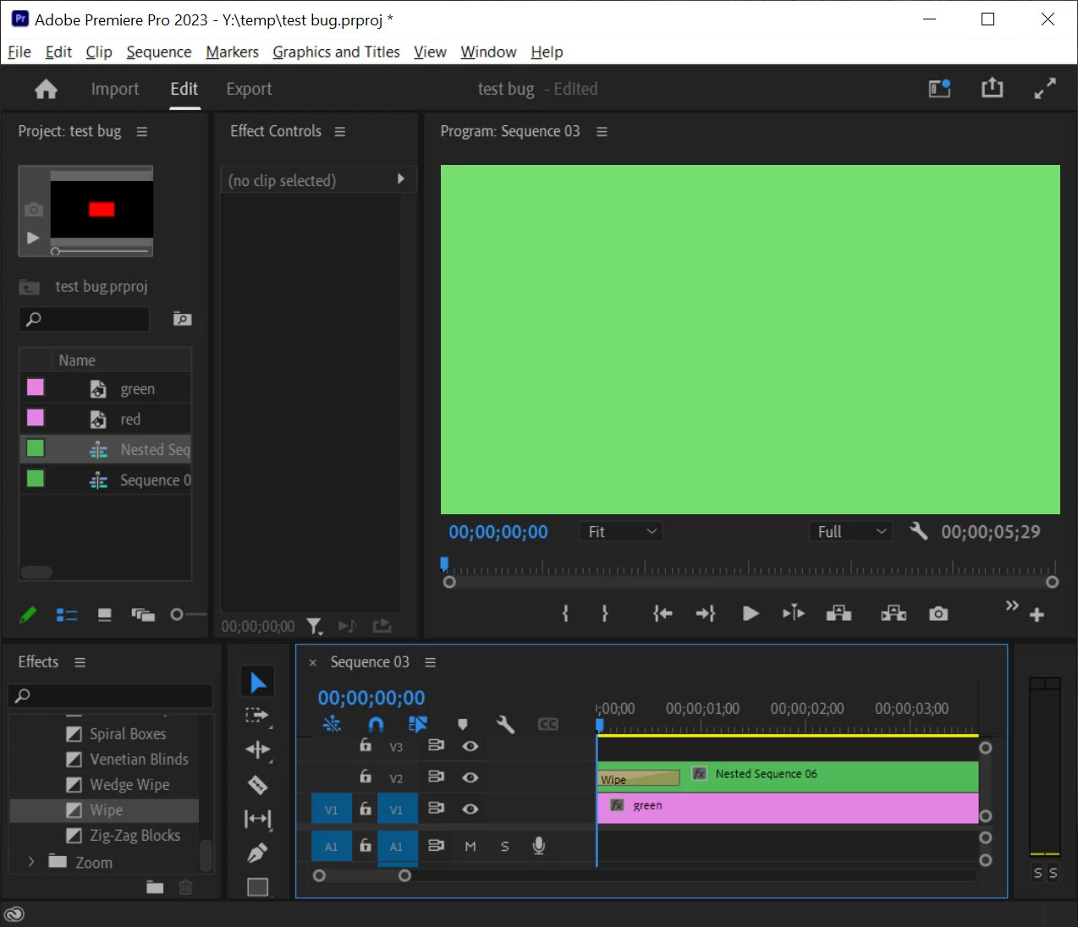Toggle Snap in Timeline magnet
Viewport: 1078px width, 927px height.
click(x=376, y=725)
